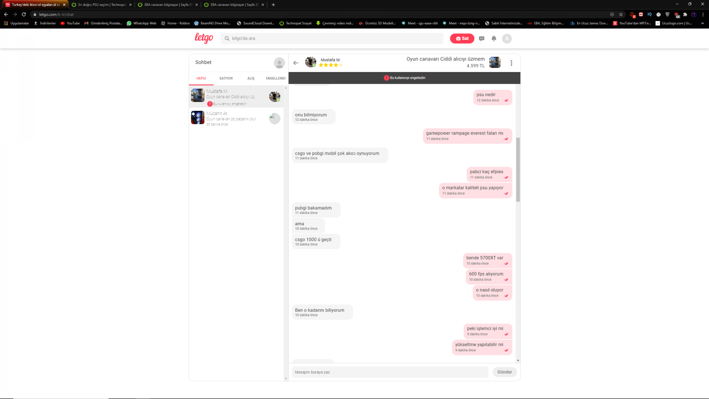This screenshot has height=399, width=709.
Task: Click the Sohbet profile avatar icon
Action: coord(279,63)
